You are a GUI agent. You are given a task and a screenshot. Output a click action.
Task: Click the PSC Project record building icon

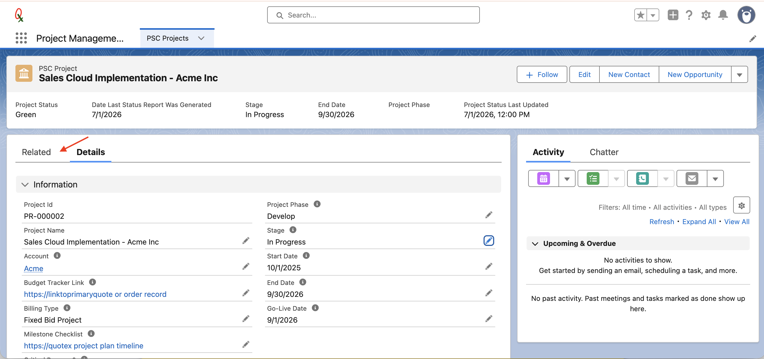(24, 73)
